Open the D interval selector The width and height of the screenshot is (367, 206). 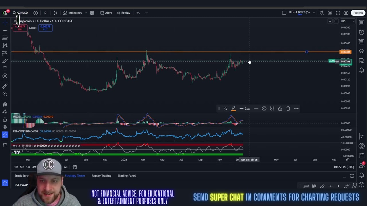[x=45, y=13]
